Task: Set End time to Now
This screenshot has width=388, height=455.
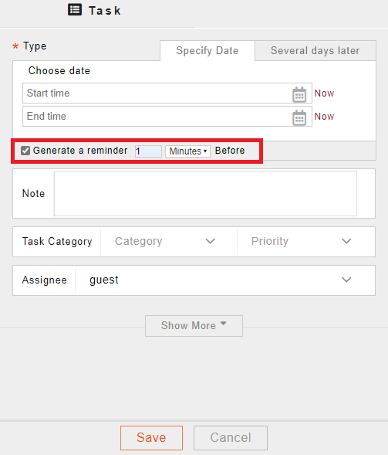Action: click(x=324, y=117)
